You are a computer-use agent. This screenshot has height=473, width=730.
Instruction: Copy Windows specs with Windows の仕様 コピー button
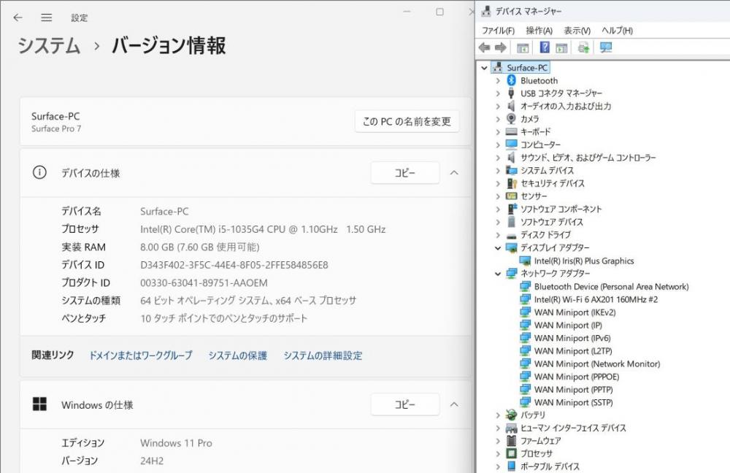pos(405,404)
